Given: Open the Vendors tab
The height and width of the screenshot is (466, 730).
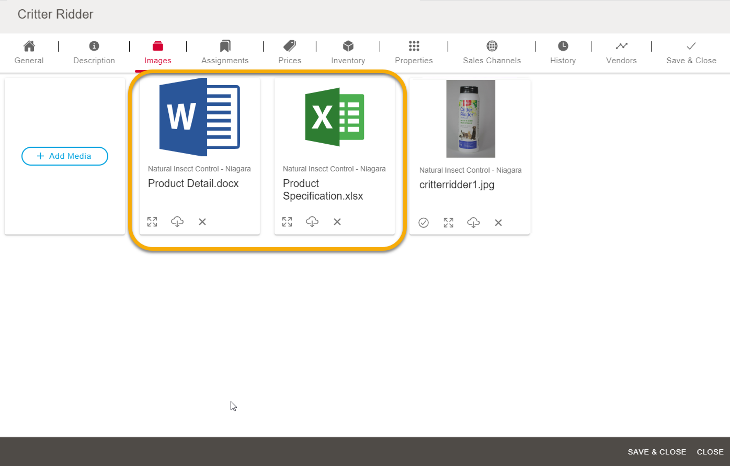Looking at the screenshot, I should 621,52.
